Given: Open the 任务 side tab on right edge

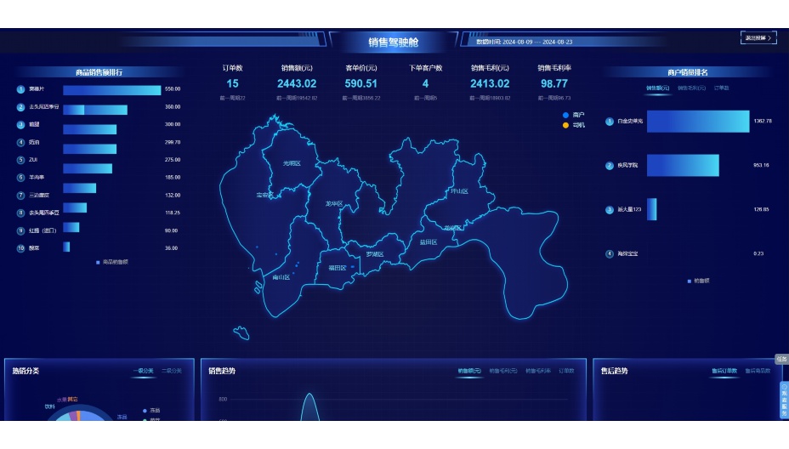Looking at the screenshot, I should (781, 359).
